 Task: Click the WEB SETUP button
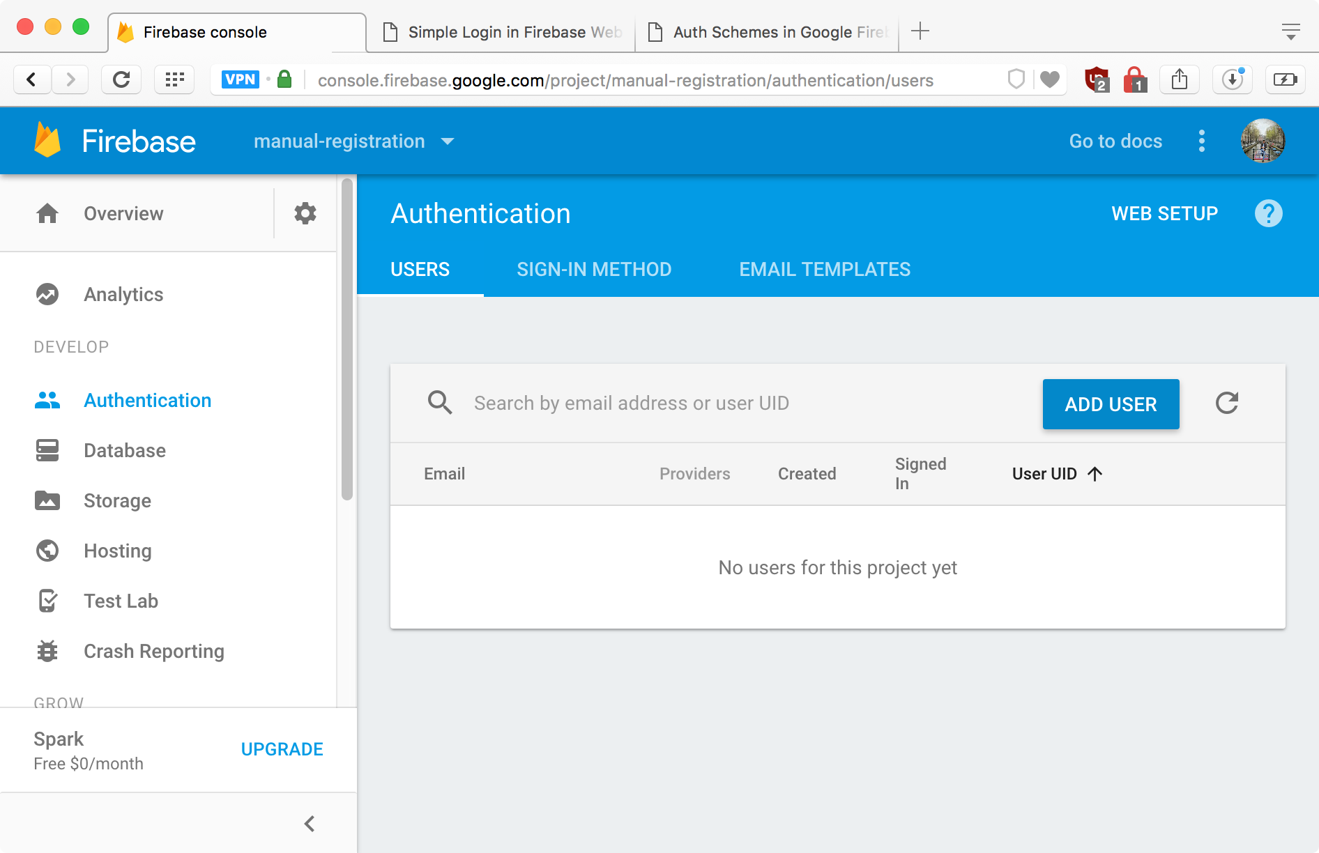click(x=1164, y=213)
